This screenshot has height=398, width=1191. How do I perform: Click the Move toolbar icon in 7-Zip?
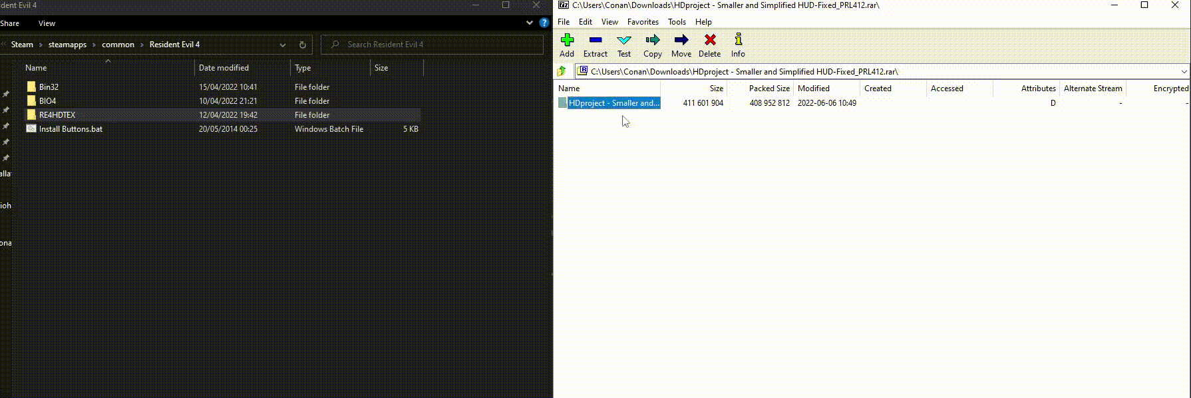click(681, 45)
